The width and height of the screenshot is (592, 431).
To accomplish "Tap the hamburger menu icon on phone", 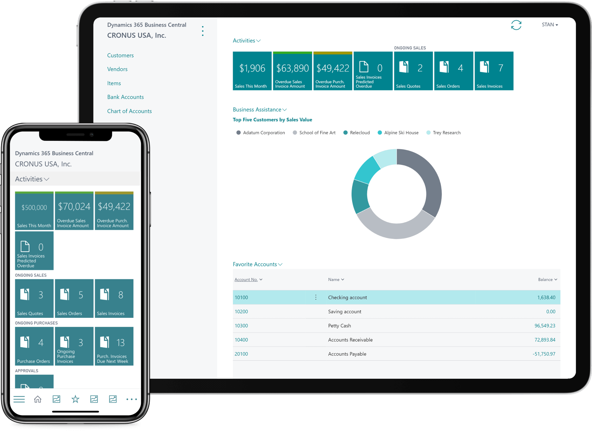I will click(x=19, y=399).
